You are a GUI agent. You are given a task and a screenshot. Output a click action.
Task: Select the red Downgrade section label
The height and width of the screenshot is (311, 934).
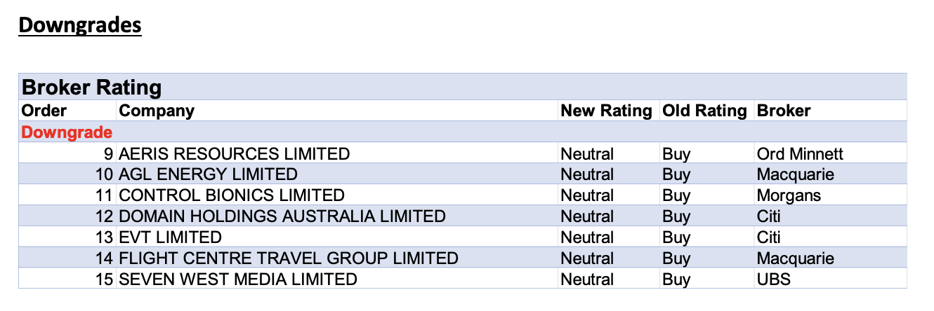tap(67, 132)
